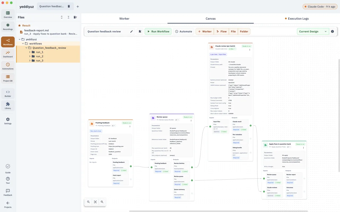340x212 pixels.
Task: Expand all folders in the Files panel
Action: [x=62, y=17]
